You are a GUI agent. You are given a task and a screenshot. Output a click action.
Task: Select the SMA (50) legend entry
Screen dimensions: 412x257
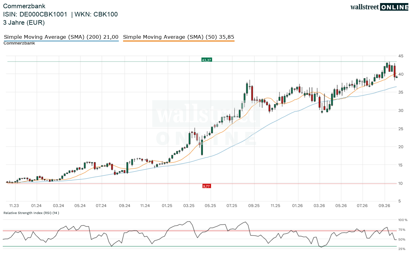pyautogui.click(x=179, y=37)
